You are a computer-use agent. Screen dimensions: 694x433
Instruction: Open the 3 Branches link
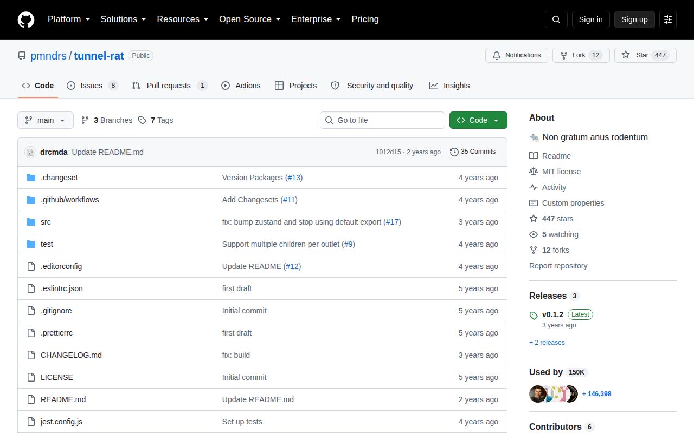[107, 120]
